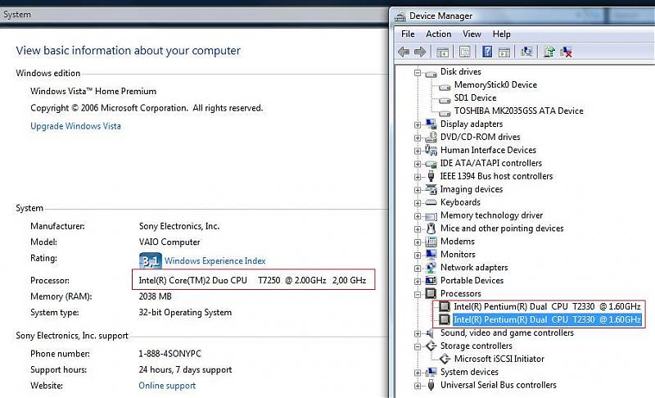Click the Upgrade Windows Vista link
The width and height of the screenshot is (655, 398).
coord(75,126)
